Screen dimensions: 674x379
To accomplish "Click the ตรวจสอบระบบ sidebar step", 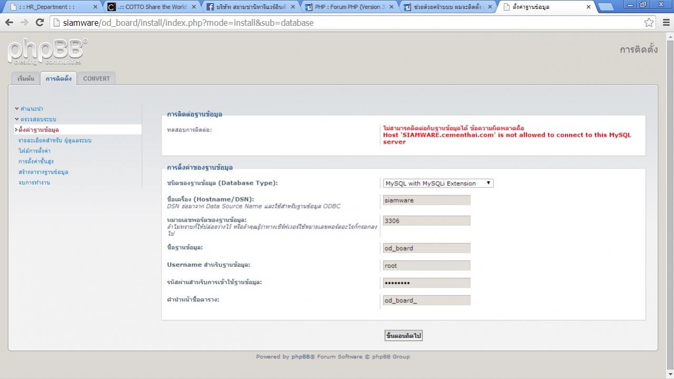I will point(38,119).
